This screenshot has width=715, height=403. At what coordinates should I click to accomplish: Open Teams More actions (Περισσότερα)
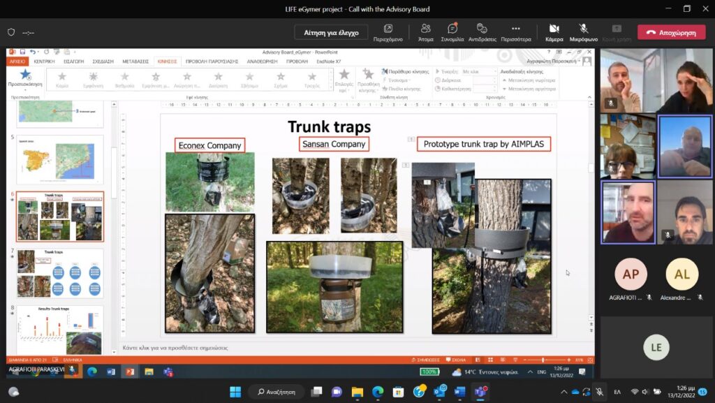tap(516, 32)
